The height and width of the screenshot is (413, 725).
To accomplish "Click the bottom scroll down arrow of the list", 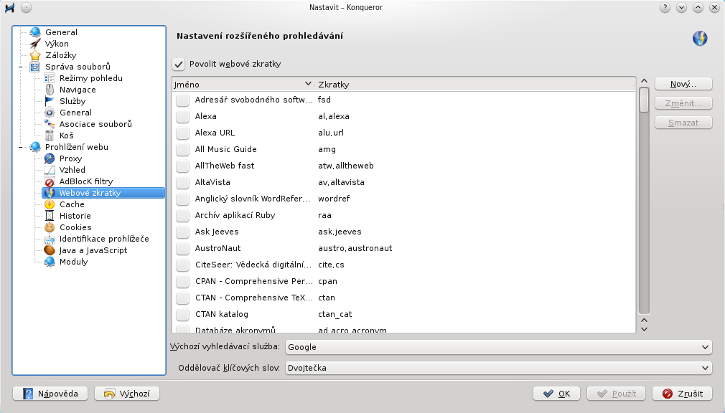I will pos(644,329).
